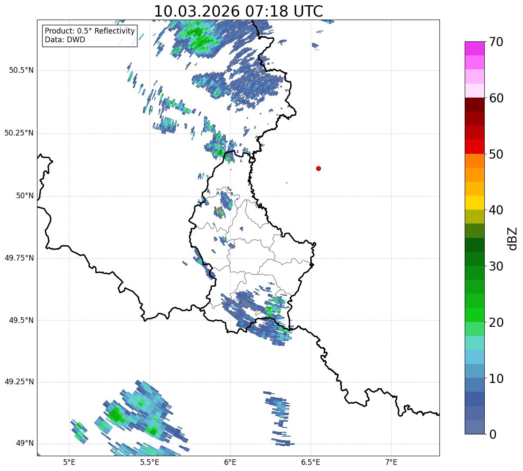Screen dimensions: 523x471
Task: Click the dark maroon colorbar swatch below 60
Action: click(474, 105)
